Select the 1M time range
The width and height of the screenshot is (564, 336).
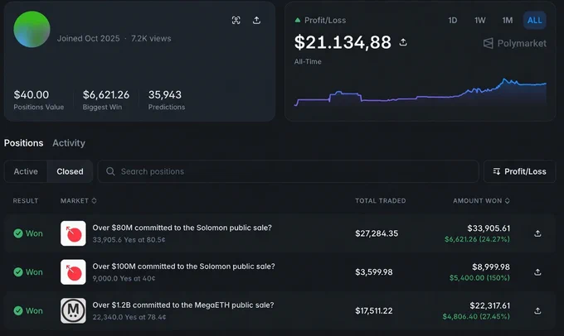[x=507, y=21]
